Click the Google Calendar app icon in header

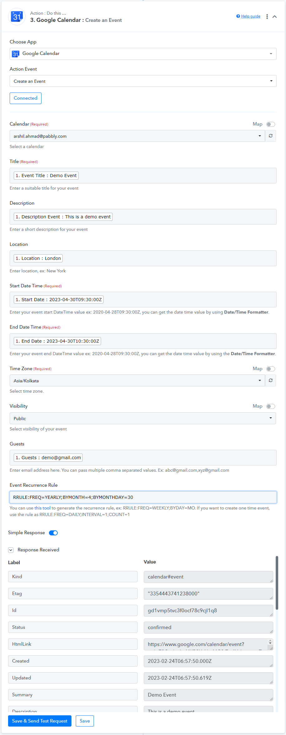tap(17, 17)
